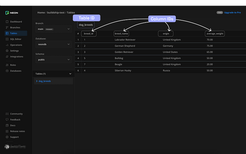Click the Siberian Husky cell
The width and height of the screenshot is (246, 154).
[x=123, y=70]
